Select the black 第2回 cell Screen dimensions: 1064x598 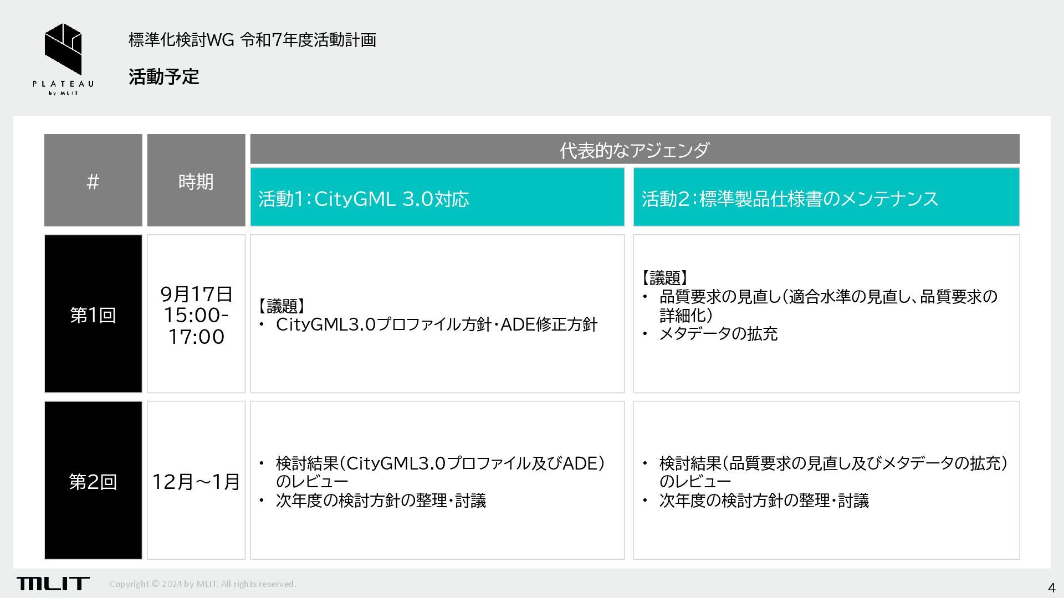click(x=93, y=481)
